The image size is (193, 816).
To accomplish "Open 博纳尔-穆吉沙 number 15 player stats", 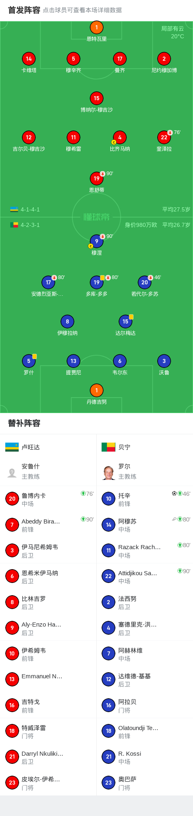I will tap(96, 98).
